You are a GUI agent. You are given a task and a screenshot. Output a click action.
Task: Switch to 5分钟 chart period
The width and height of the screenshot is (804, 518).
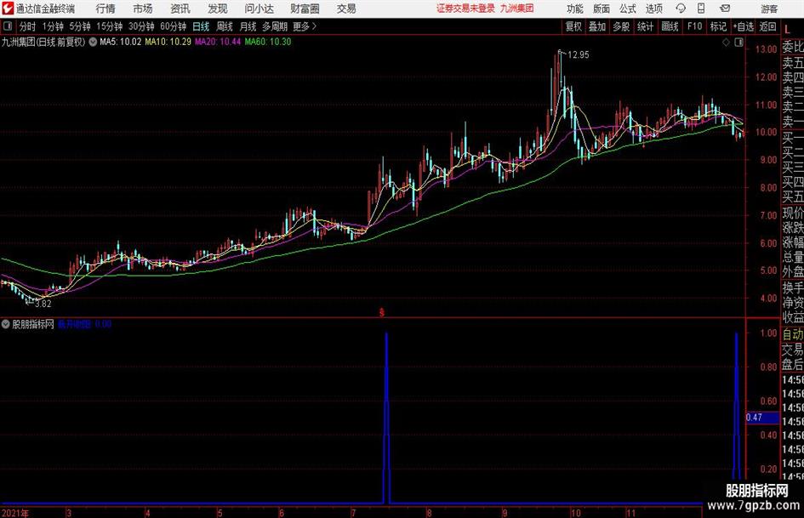click(x=79, y=26)
